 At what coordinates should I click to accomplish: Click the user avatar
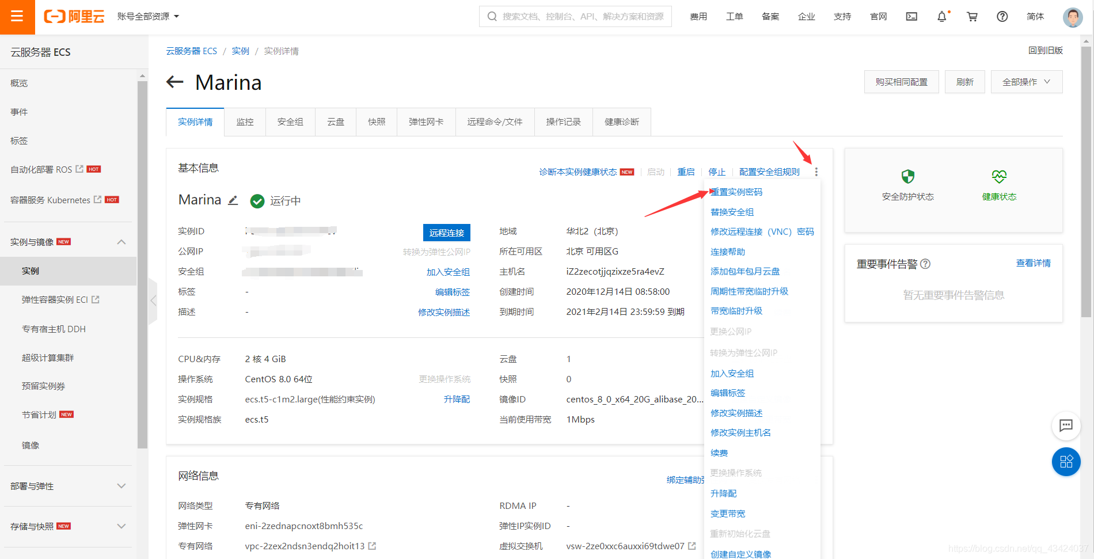1073,17
